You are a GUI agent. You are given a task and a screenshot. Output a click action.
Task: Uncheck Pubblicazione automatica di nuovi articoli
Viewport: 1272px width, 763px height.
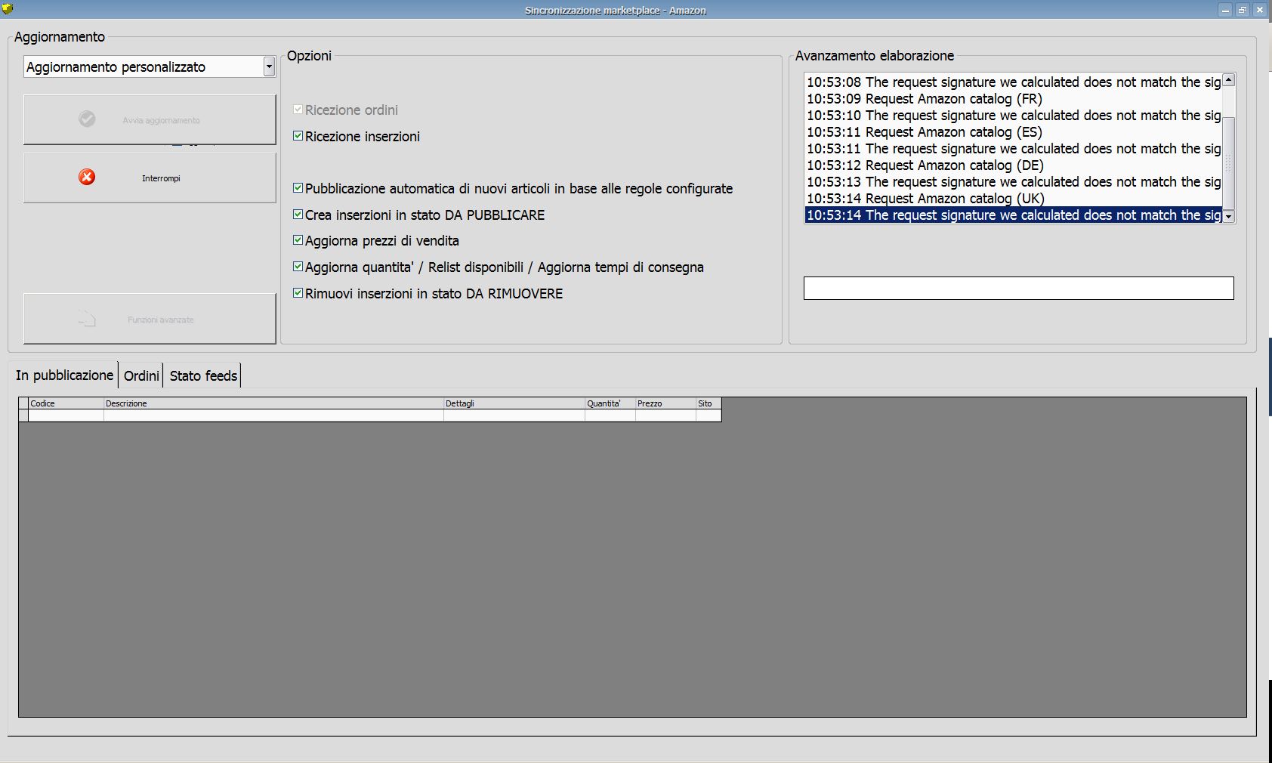(x=298, y=188)
